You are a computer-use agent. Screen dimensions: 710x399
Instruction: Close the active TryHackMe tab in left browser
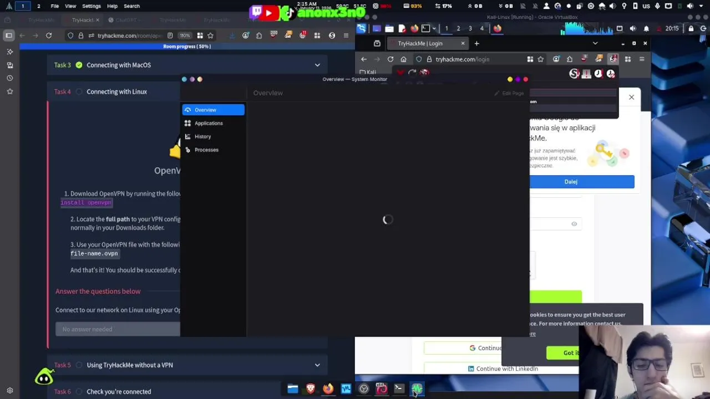click(x=97, y=20)
